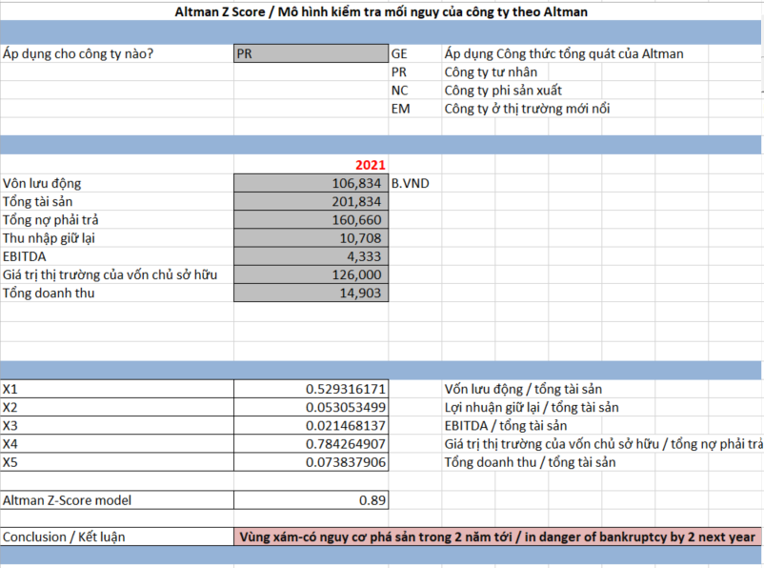Select the 'Tổng doanh thu' label
764x568 pixels.
49,293
